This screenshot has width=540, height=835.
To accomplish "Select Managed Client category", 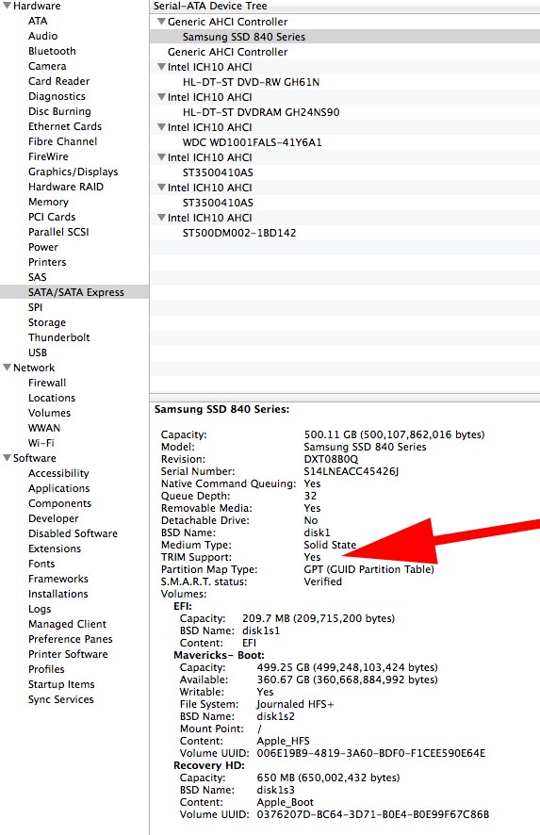I will coord(67,624).
